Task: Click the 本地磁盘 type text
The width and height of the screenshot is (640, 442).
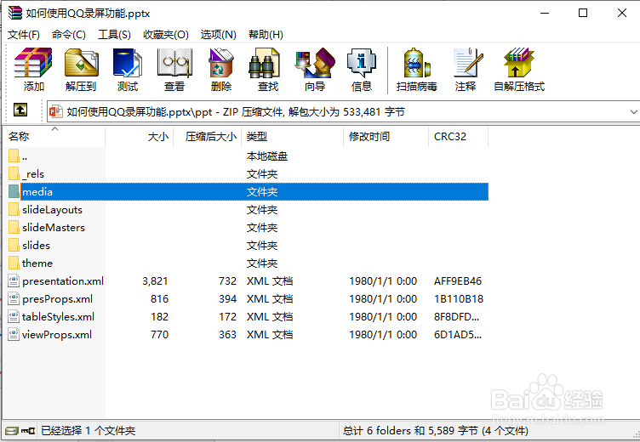Action: 267,156
